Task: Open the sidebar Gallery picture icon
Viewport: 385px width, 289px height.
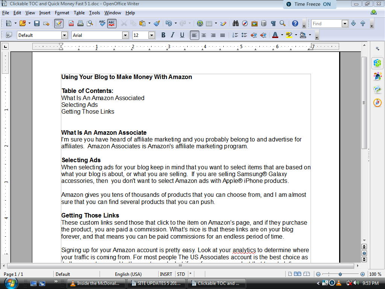Action: (377, 89)
